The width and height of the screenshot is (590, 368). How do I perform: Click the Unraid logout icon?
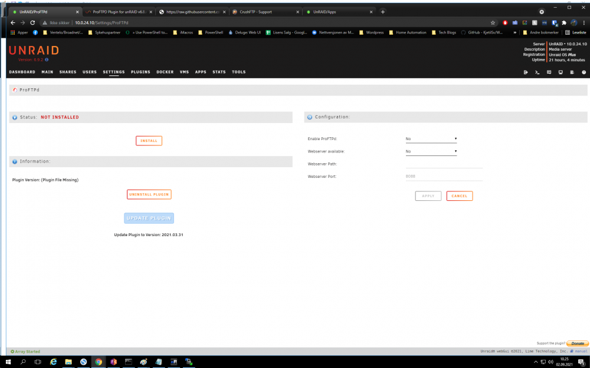coord(526,72)
